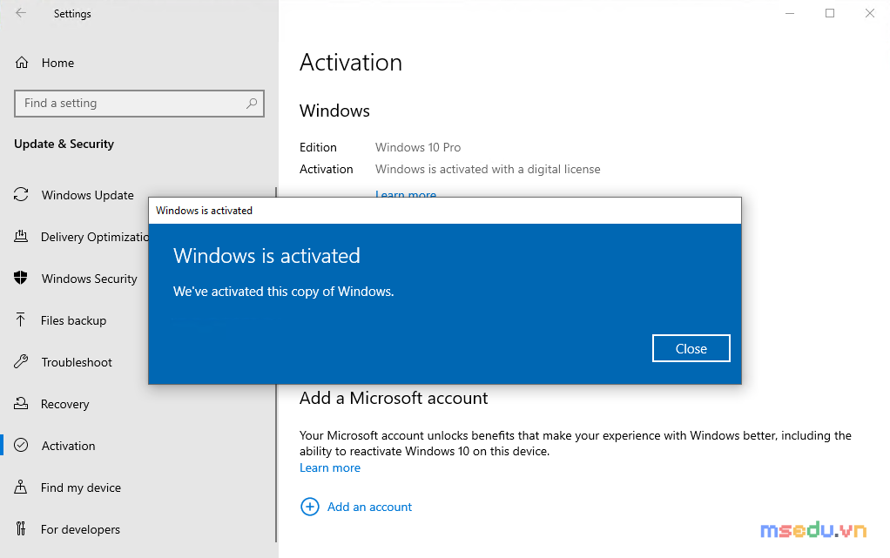Click the magnifier icon in search box
The width and height of the screenshot is (890, 558).
tap(252, 104)
